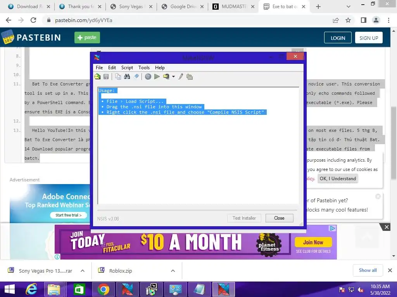Click the Chrome back arrow
Viewport: 397px width, 297px height.
(x=9, y=20)
